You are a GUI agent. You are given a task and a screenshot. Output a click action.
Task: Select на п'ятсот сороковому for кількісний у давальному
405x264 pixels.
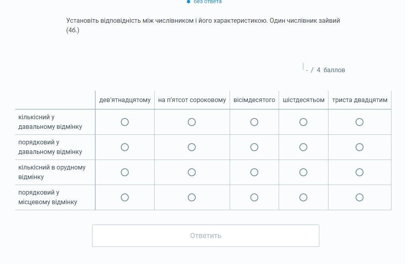[192, 122]
